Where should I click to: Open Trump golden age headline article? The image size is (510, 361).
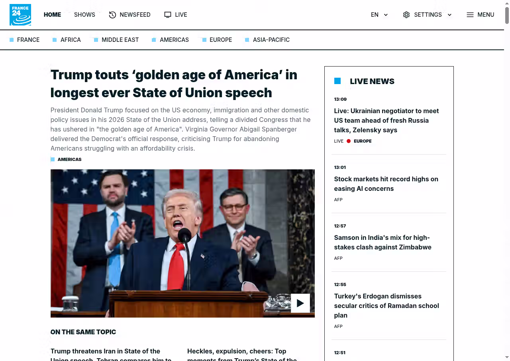tap(174, 84)
